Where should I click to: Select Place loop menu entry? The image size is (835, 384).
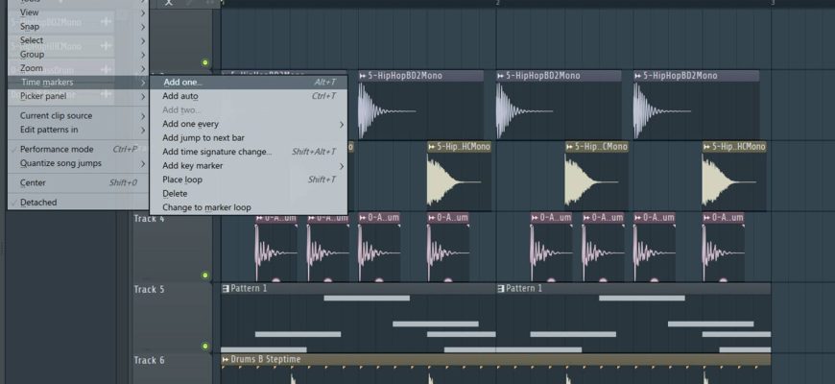pos(182,180)
